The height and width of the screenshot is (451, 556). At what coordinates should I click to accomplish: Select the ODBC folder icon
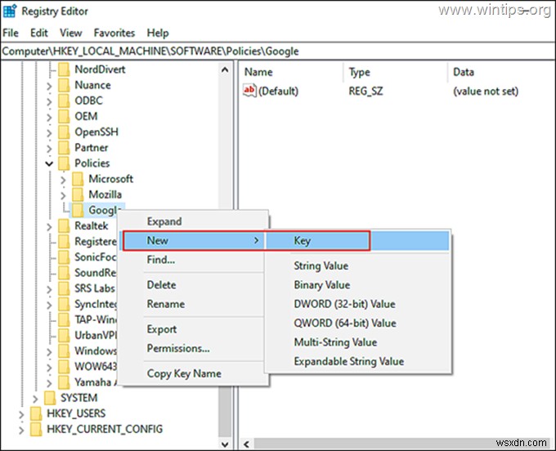click(x=64, y=100)
